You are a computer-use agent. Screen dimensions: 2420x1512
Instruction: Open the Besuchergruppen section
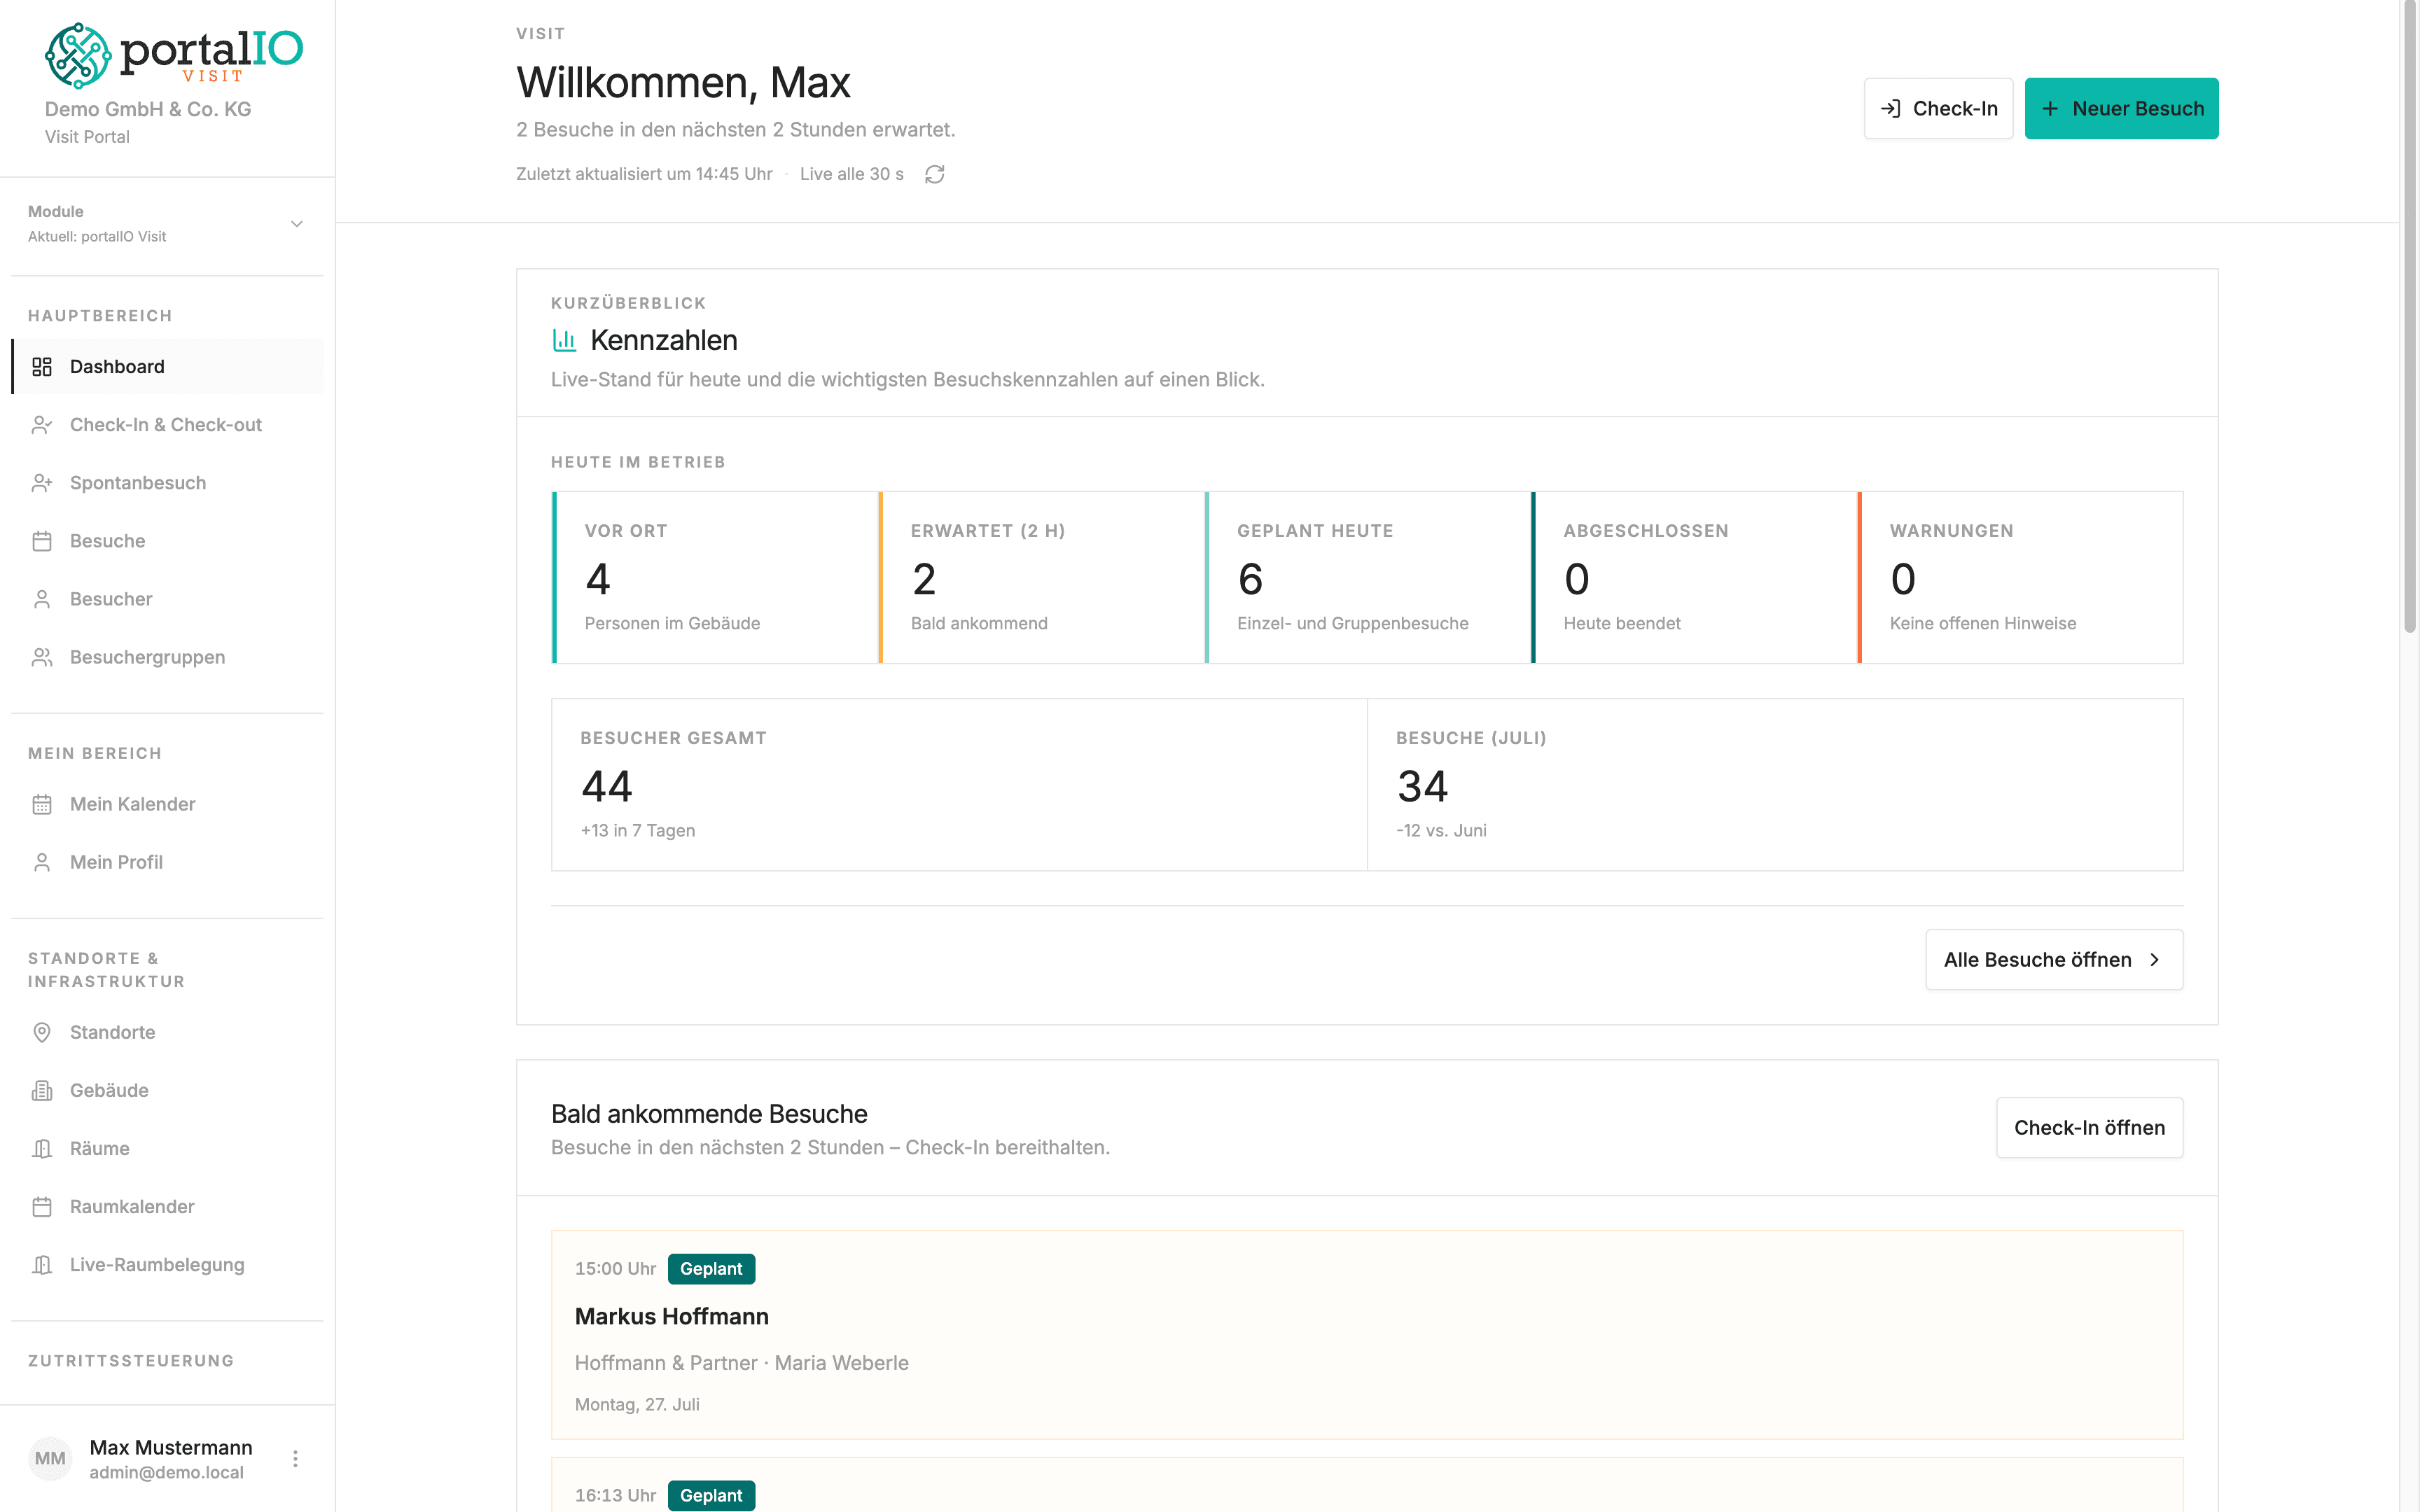167,657
